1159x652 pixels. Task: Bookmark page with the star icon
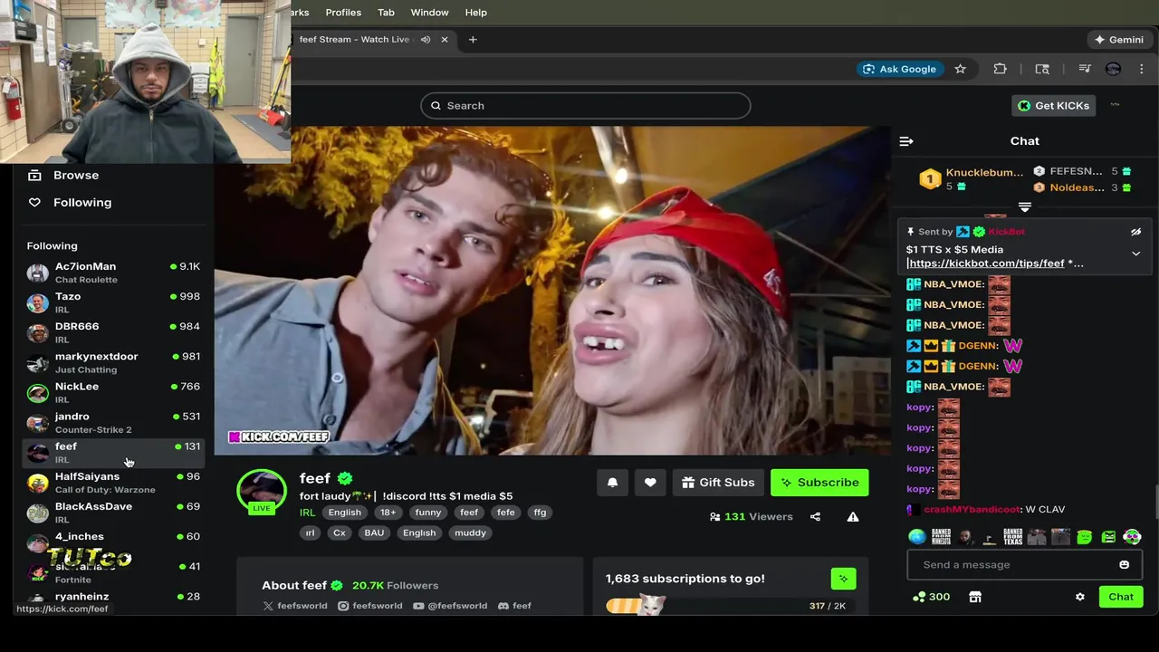(960, 69)
